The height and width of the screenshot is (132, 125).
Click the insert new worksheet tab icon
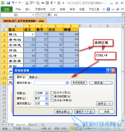click(43, 125)
